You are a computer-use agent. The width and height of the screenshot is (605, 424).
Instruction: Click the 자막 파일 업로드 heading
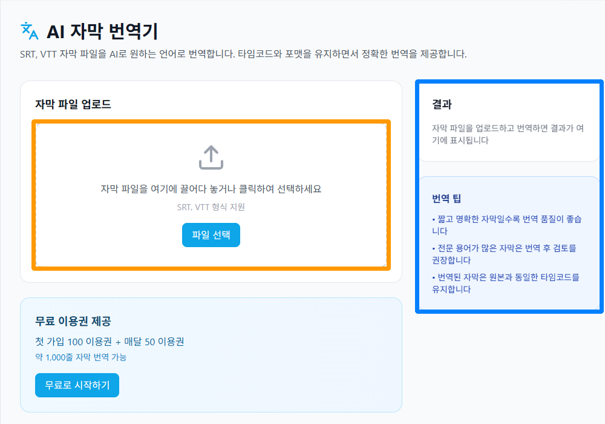(73, 104)
